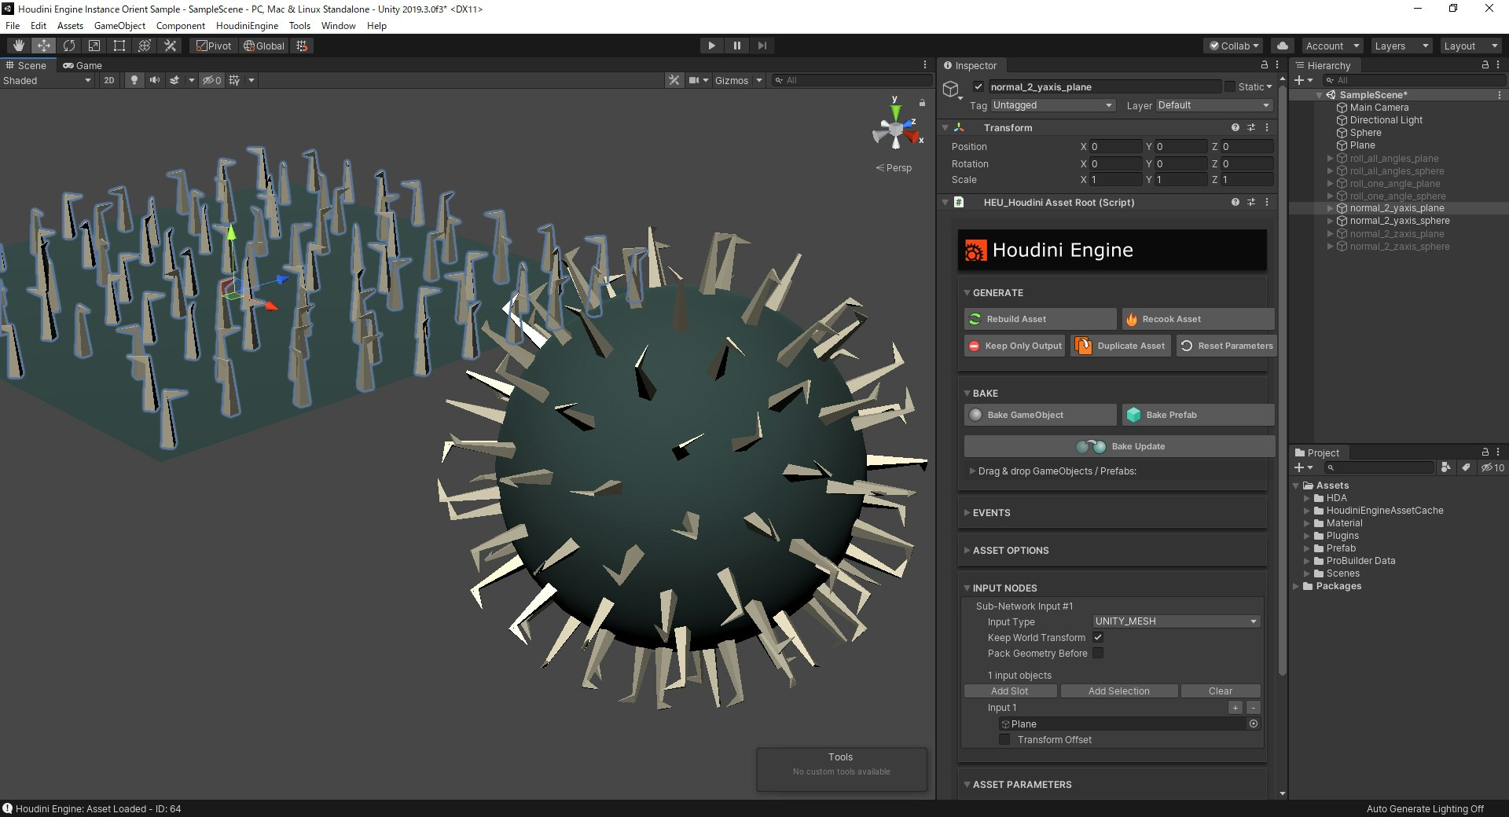Screen dimensions: 1509x817
Task: Select the Rotate tool
Action: [69, 46]
